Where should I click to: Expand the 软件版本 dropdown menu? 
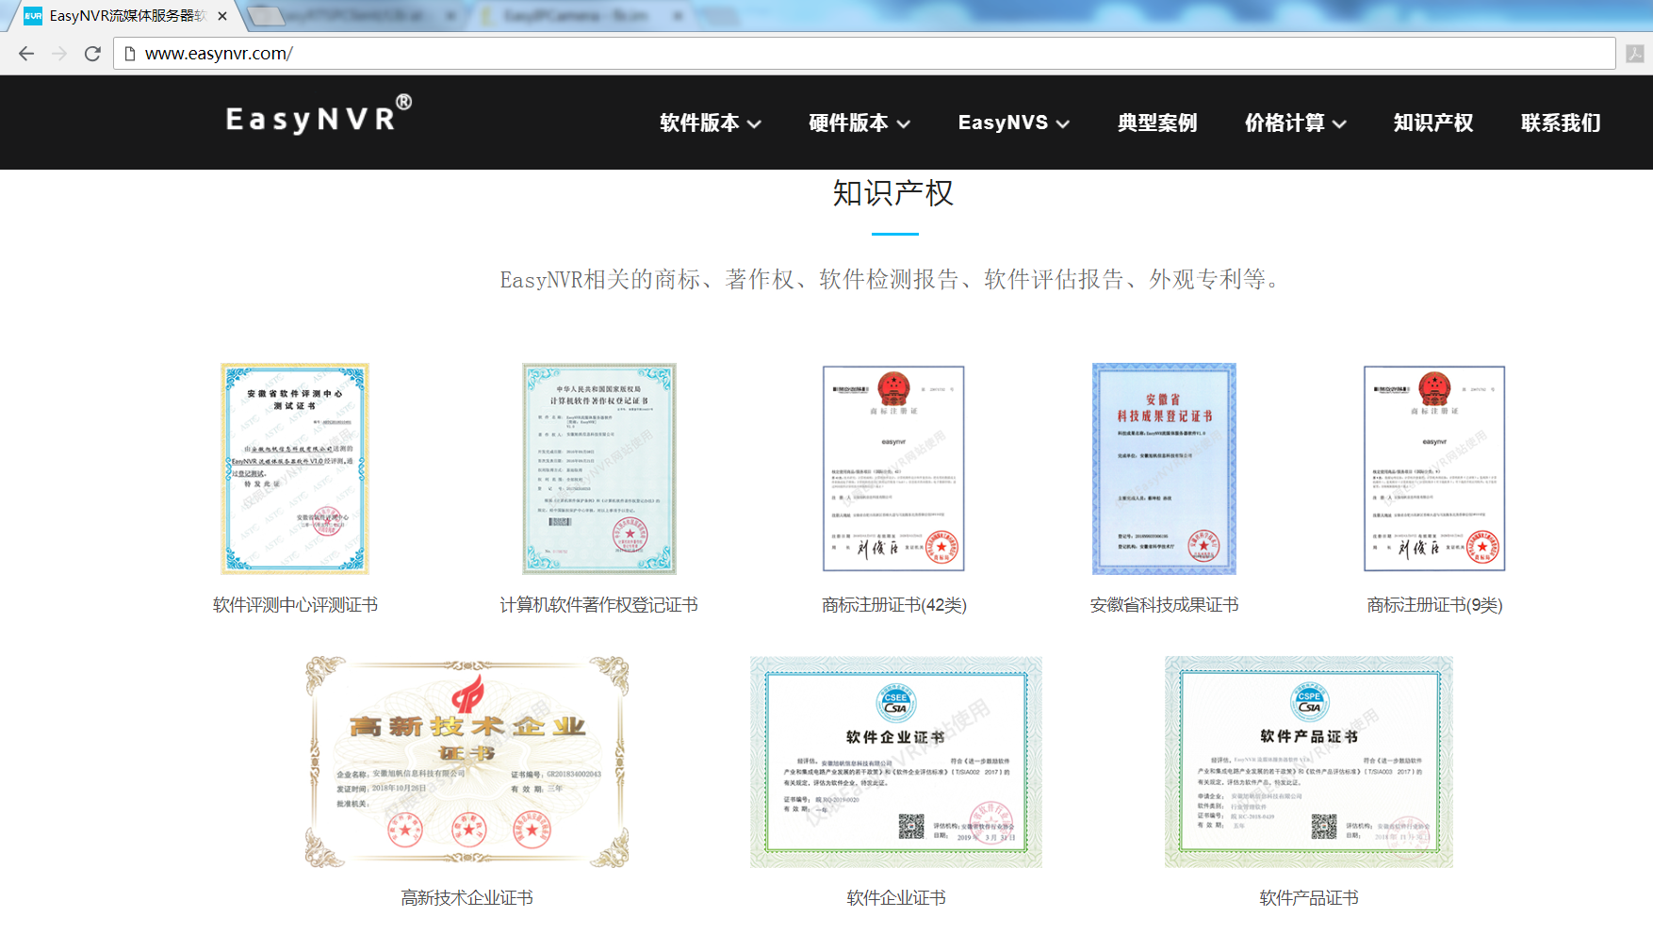click(x=711, y=123)
